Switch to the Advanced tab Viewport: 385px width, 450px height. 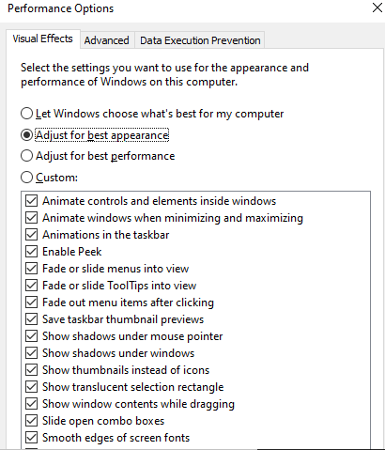click(x=107, y=40)
